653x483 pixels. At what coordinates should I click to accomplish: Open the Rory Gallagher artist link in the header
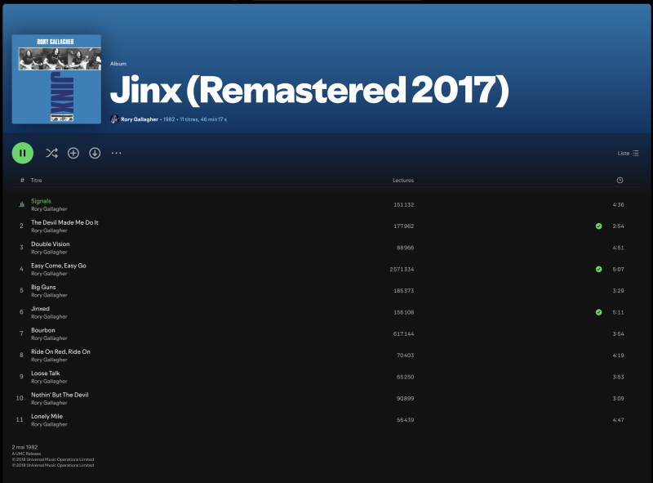[140, 119]
